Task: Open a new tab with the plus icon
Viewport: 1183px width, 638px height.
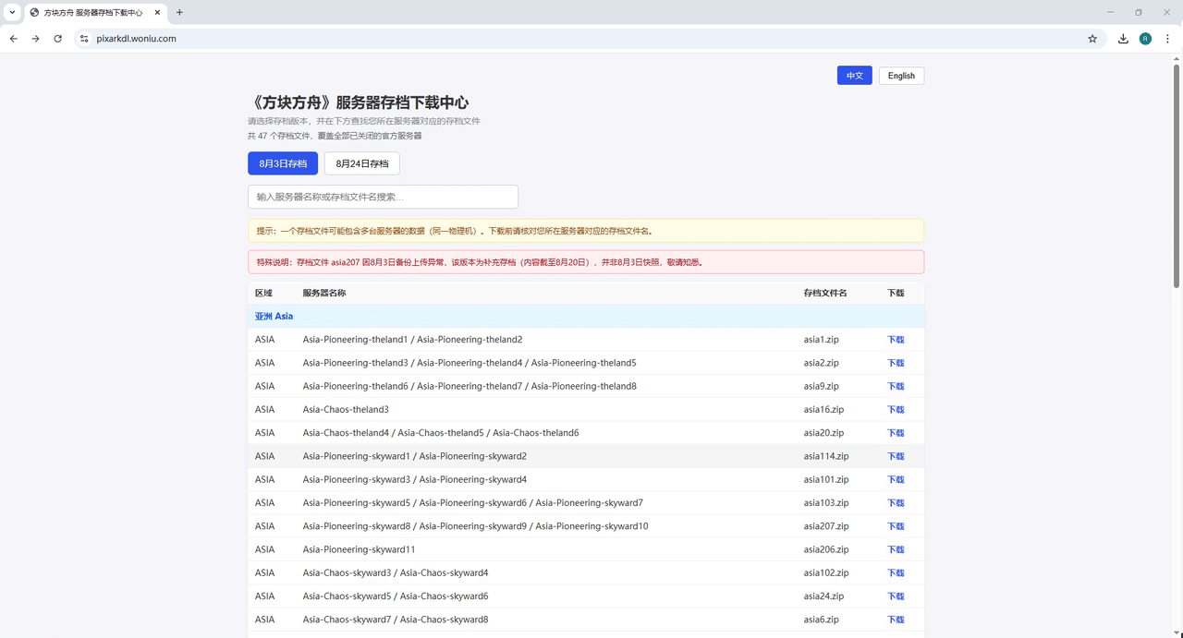Action: [x=179, y=13]
